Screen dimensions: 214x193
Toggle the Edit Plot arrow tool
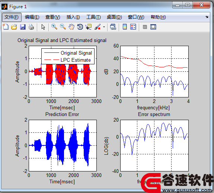pos(43,27)
